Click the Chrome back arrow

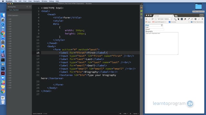coord(146,19)
